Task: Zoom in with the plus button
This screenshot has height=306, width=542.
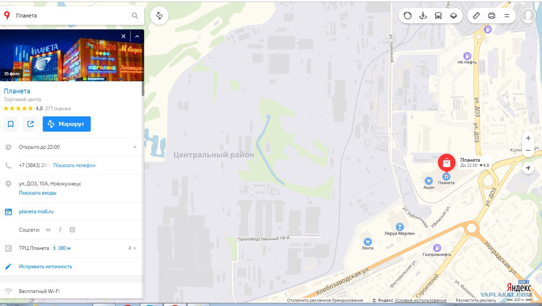Action: (x=528, y=138)
